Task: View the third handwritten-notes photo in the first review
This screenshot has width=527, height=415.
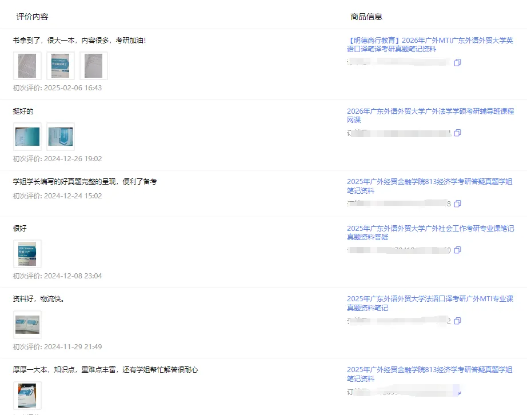Action: pyautogui.click(x=94, y=65)
